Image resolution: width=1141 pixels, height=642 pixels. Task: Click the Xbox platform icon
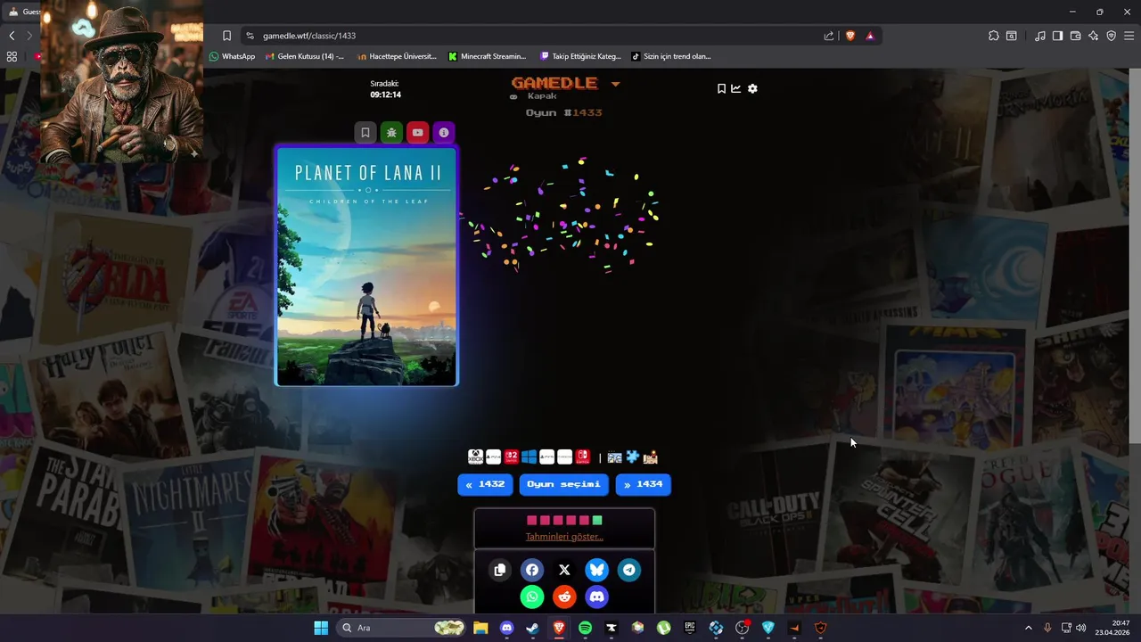(476, 457)
